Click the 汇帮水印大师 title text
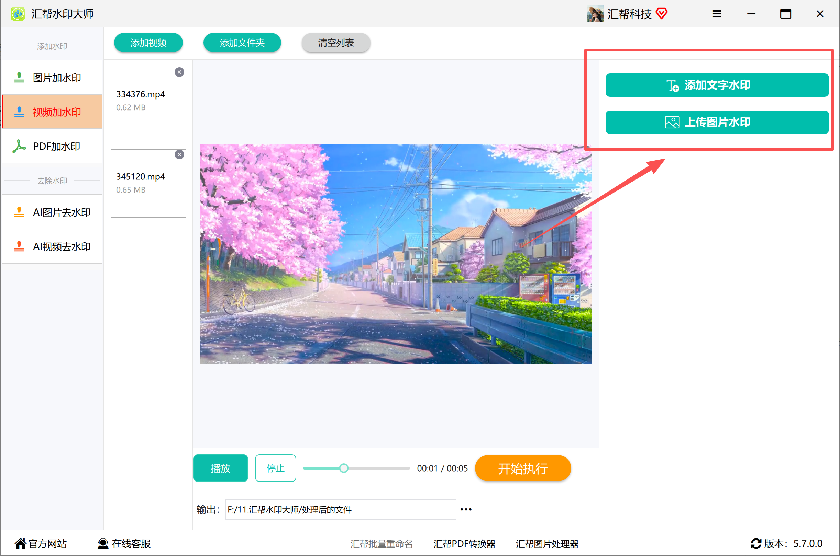The height and width of the screenshot is (556, 840). click(63, 14)
